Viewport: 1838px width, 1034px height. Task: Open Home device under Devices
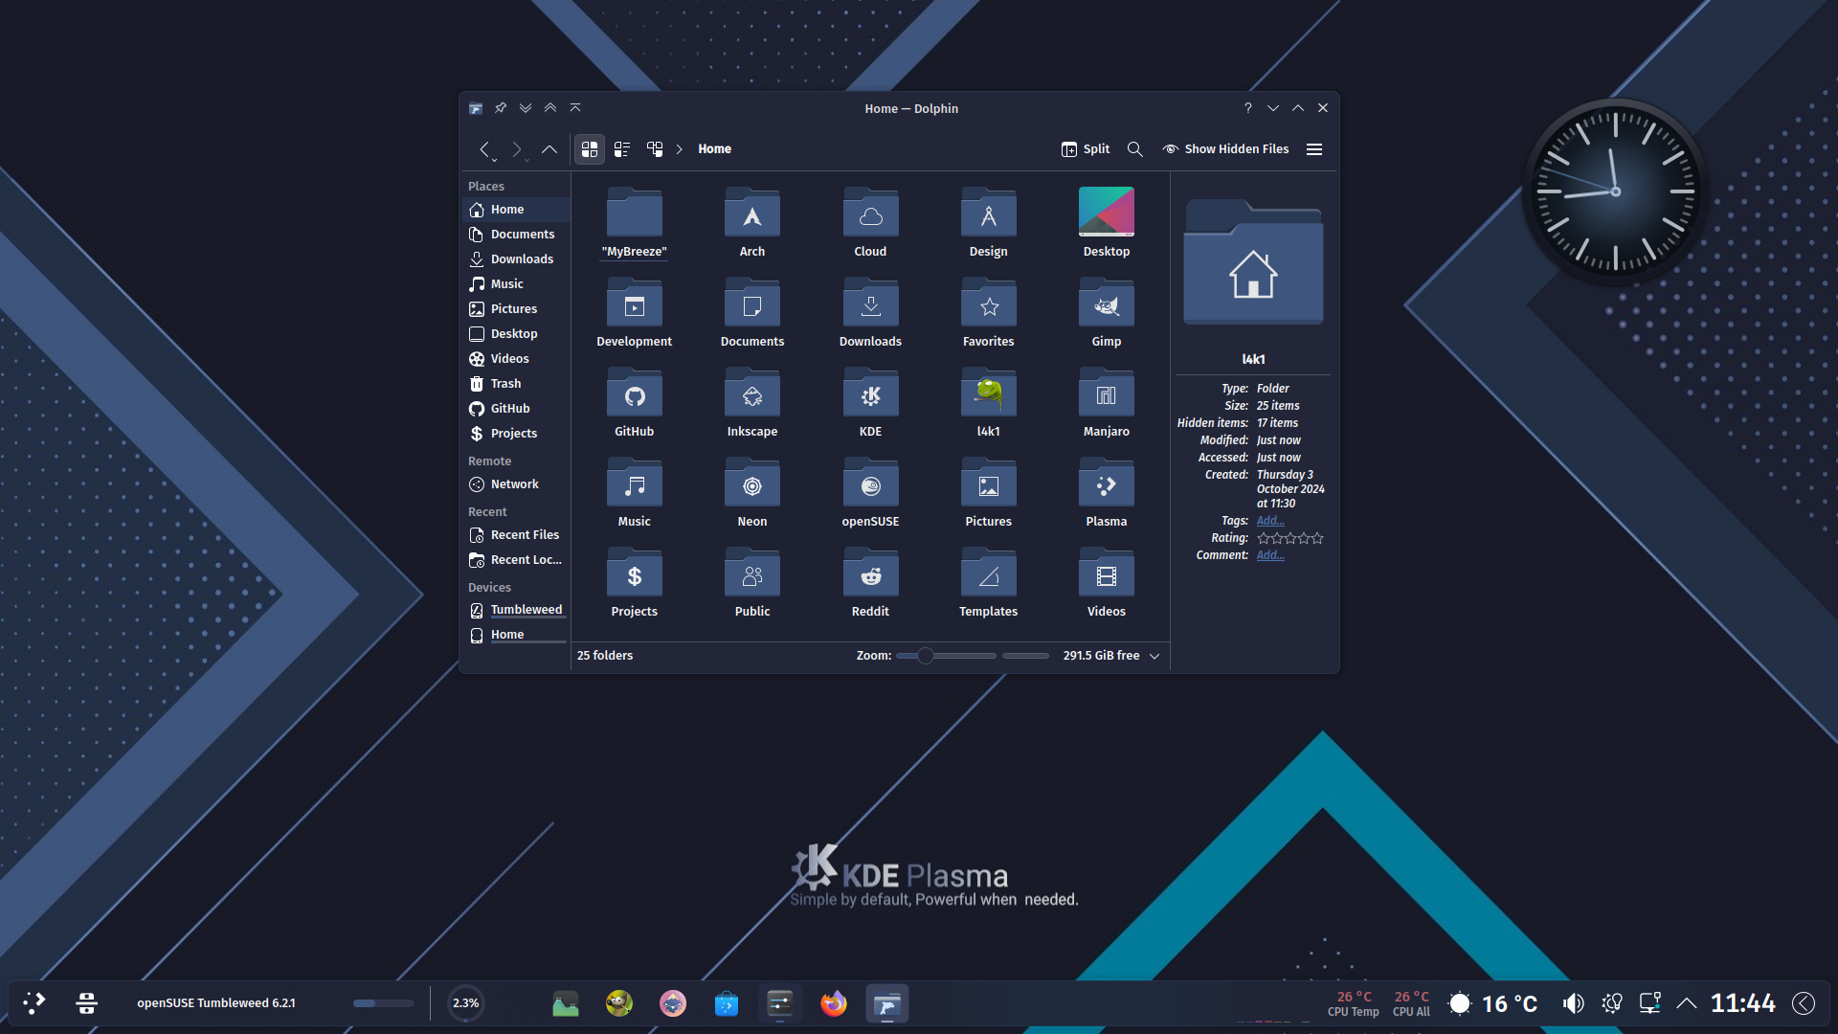tap(517, 636)
